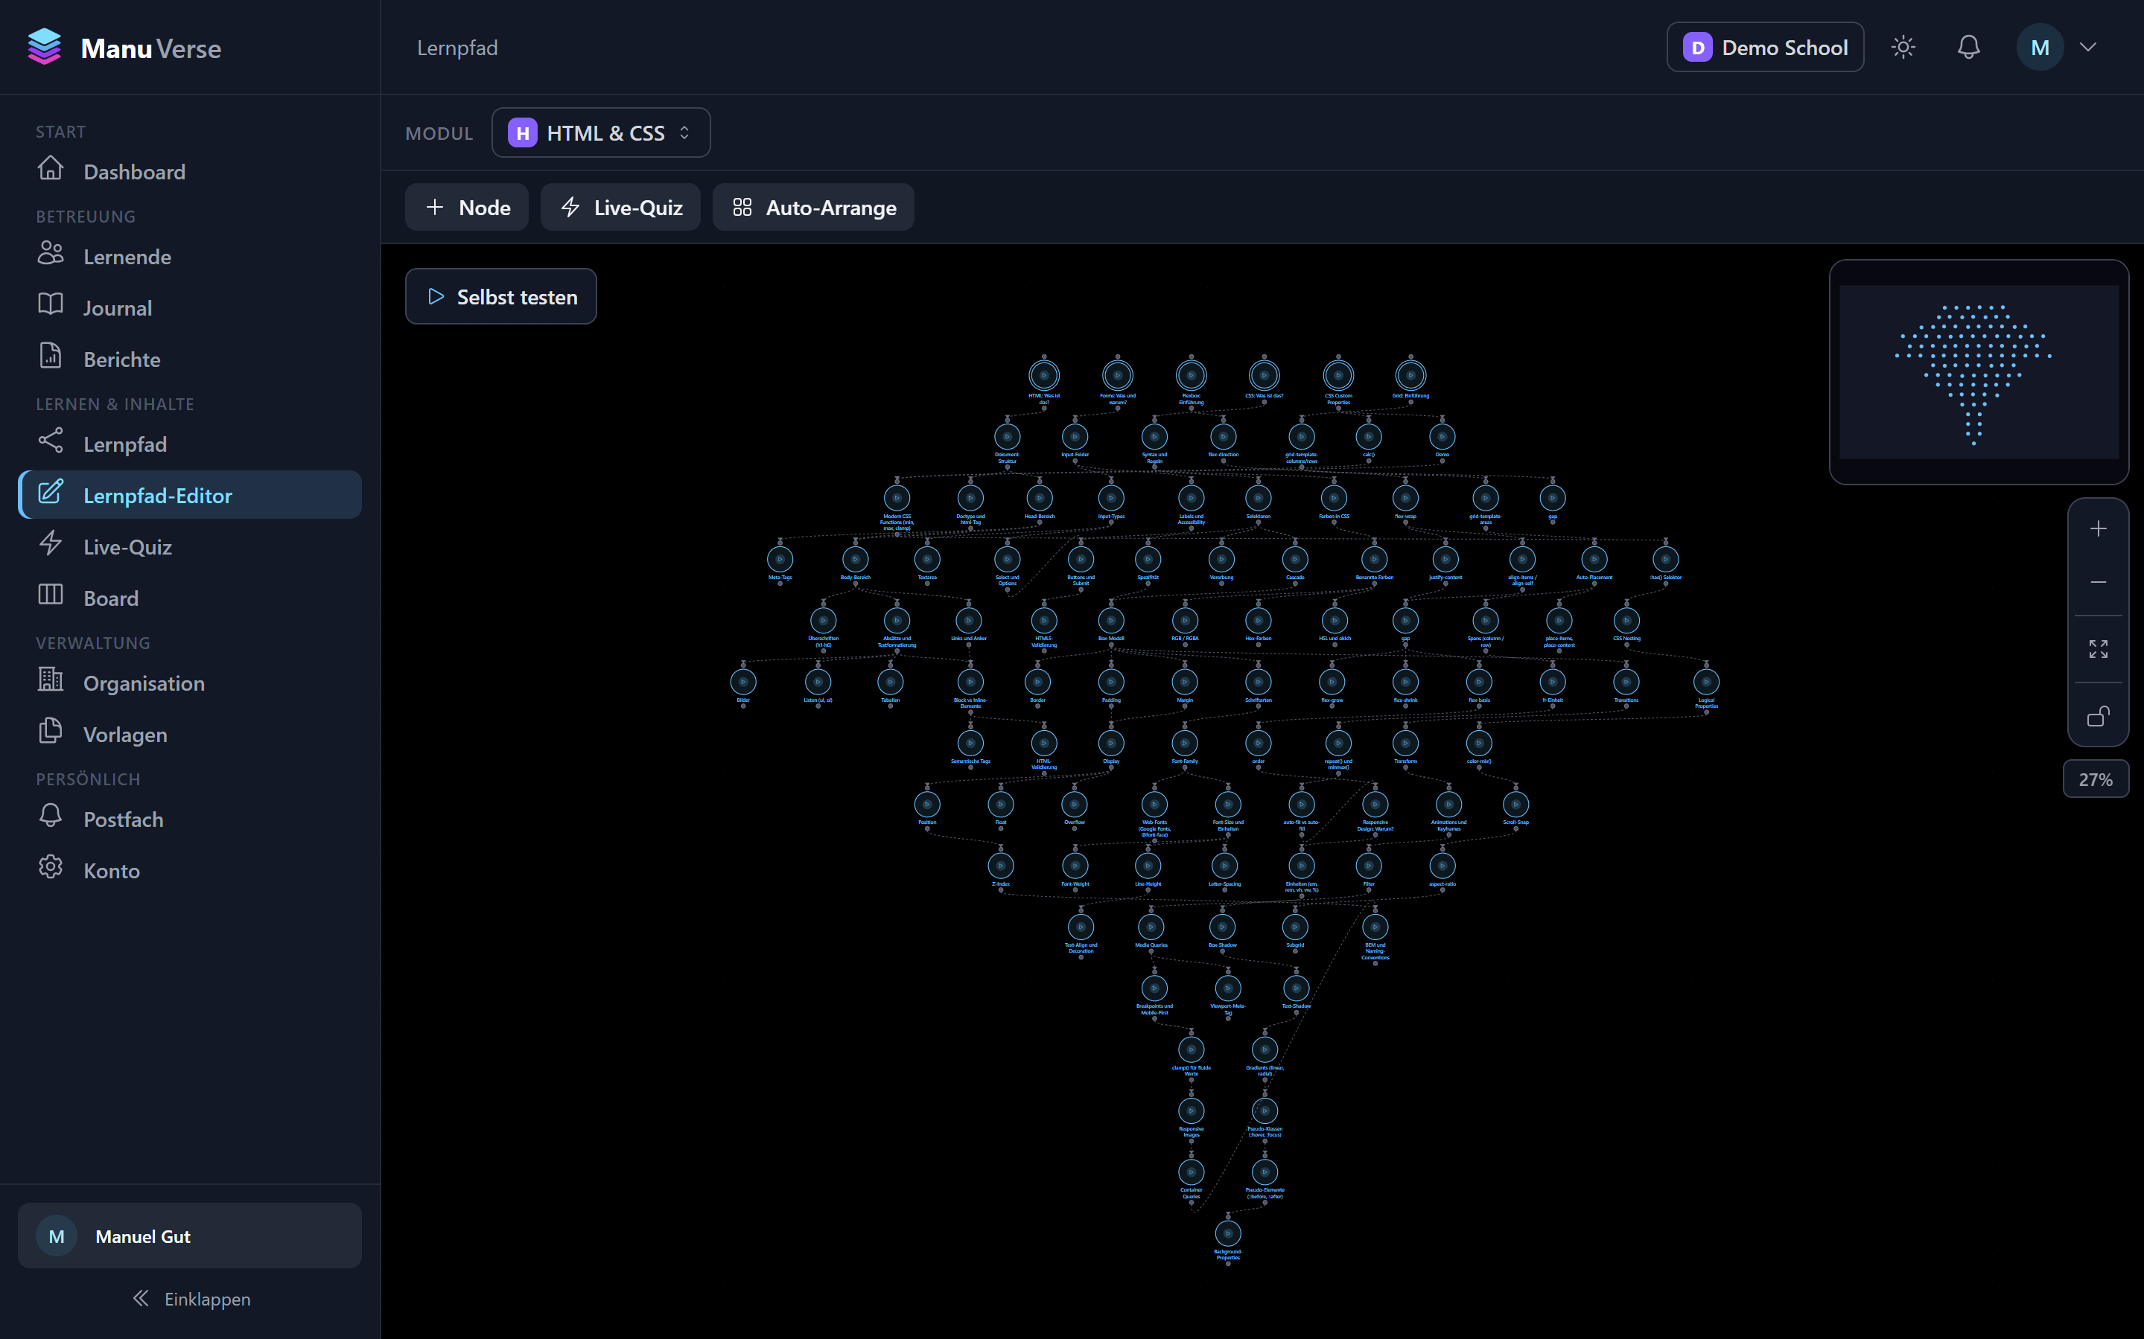The height and width of the screenshot is (1339, 2144).
Task: Select the 'Farben in CSS' node
Action: pos(1333,498)
